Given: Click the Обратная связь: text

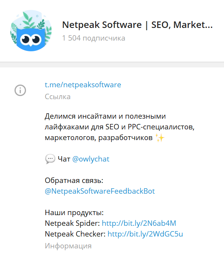Looking at the screenshot, I should 74,180.
